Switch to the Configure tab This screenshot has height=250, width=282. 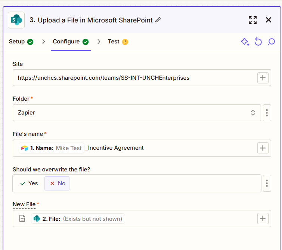tap(71, 42)
